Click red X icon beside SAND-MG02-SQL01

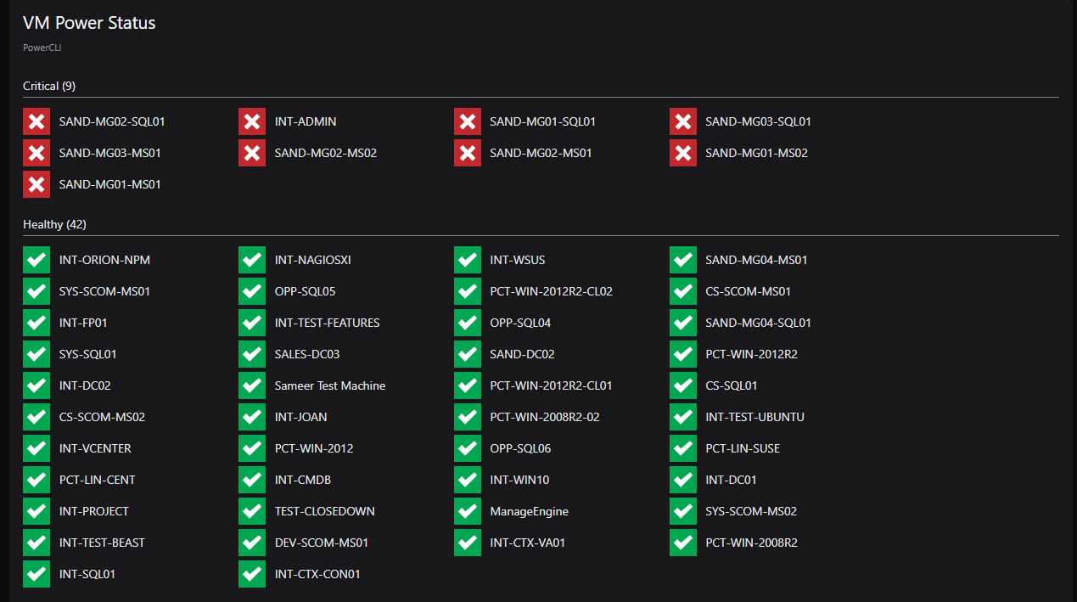pyautogui.click(x=36, y=121)
